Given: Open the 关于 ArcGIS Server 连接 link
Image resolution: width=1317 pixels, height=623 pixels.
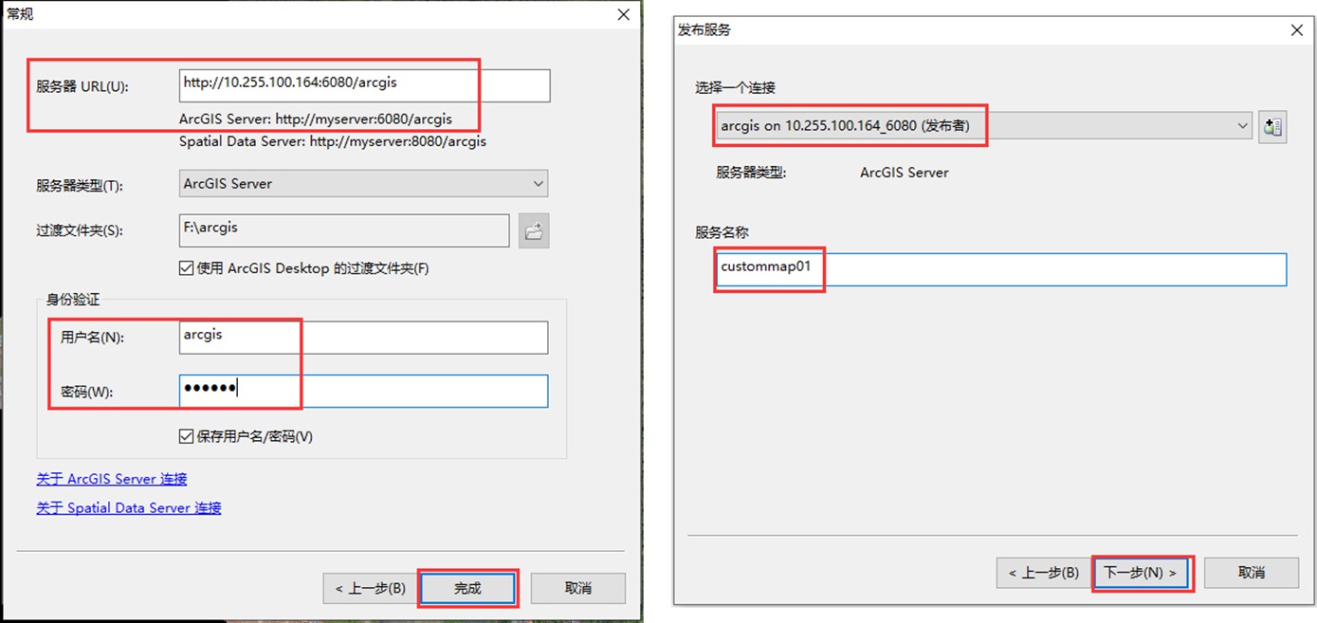Looking at the screenshot, I should tap(112, 479).
